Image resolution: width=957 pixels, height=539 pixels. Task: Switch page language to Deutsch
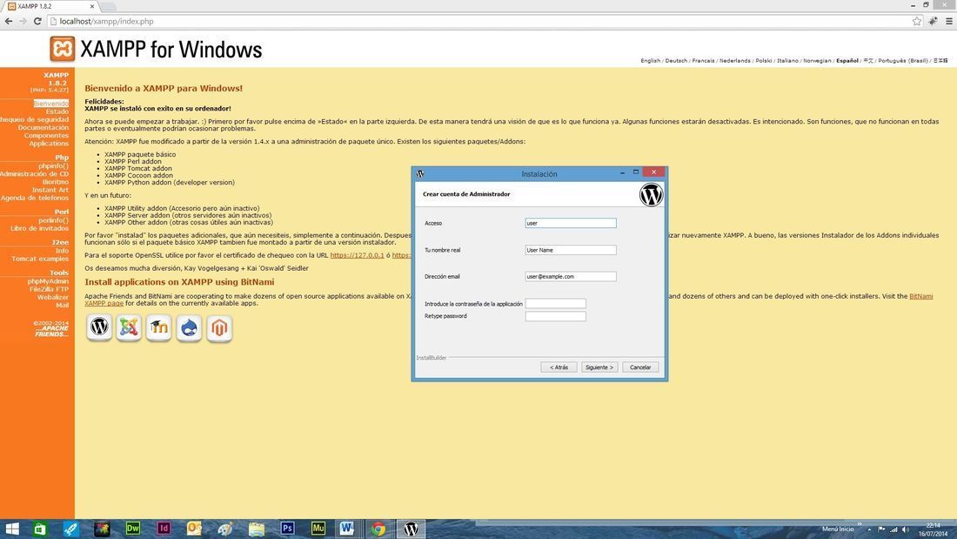pyautogui.click(x=676, y=60)
